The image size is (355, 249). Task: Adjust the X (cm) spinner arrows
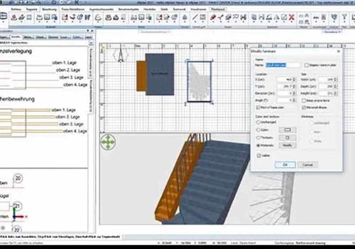pyautogui.click(x=294, y=80)
